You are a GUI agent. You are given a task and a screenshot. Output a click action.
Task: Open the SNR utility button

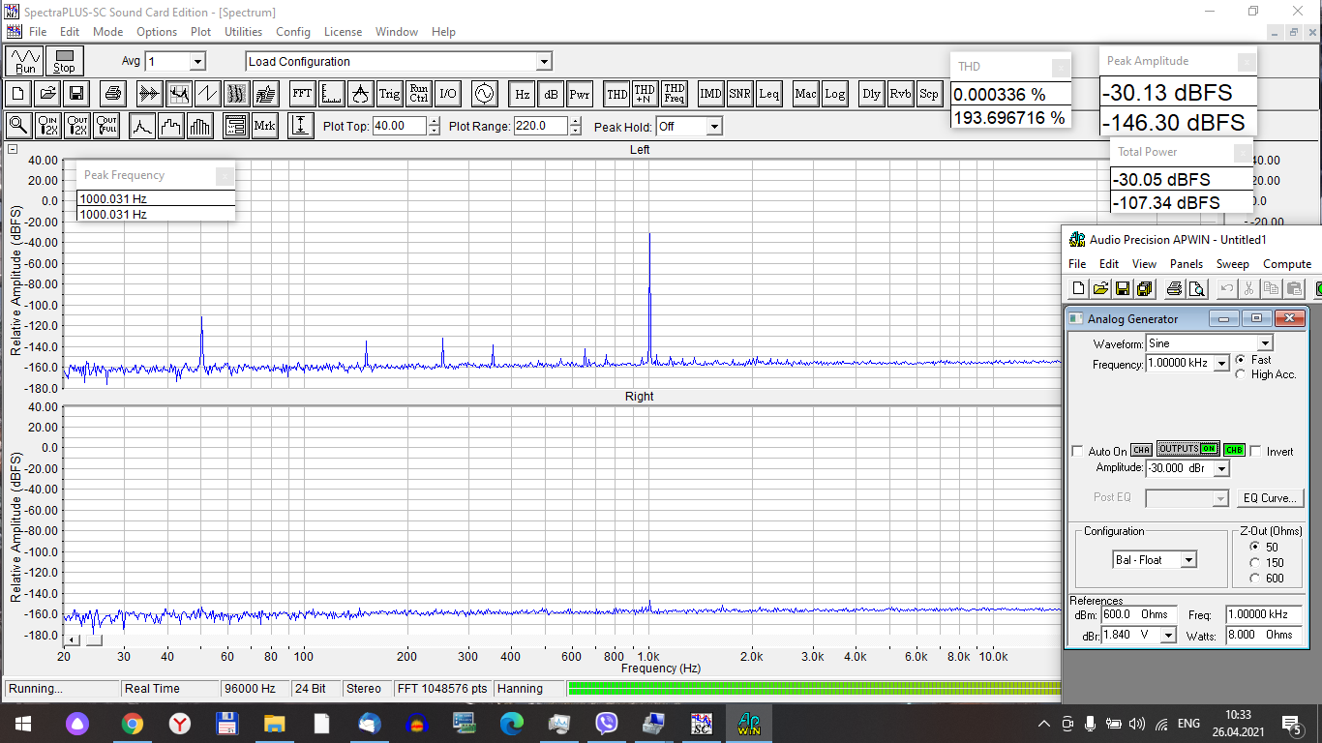(740, 94)
